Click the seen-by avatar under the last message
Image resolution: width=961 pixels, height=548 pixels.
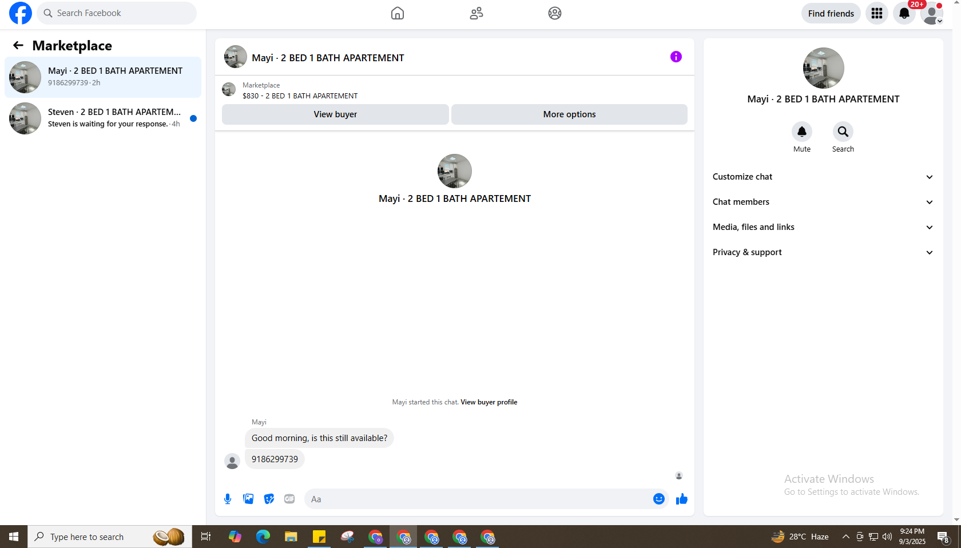679,476
